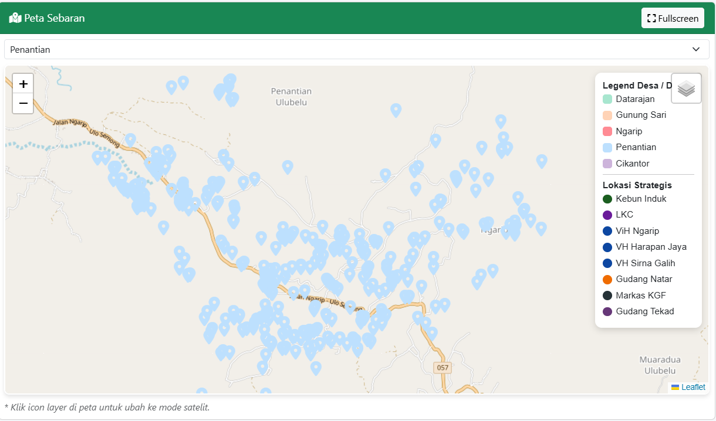The image size is (716, 421).
Task: Click the Gunung Sari legend swatch
Action: pos(607,115)
